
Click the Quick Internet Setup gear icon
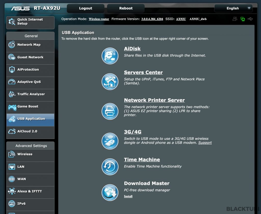[12, 22]
